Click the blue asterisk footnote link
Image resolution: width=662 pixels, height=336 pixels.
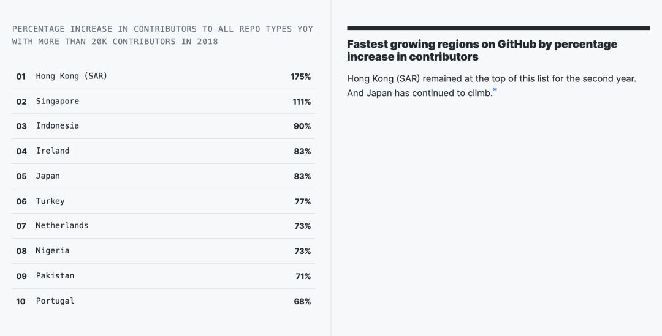point(495,91)
